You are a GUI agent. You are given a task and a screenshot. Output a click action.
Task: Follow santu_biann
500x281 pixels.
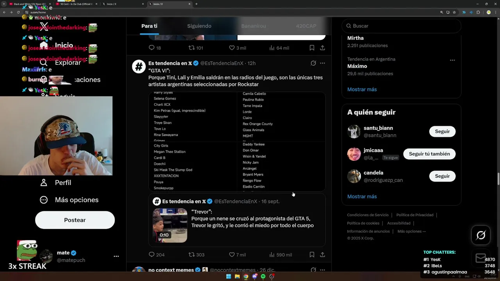(x=442, y=132)
